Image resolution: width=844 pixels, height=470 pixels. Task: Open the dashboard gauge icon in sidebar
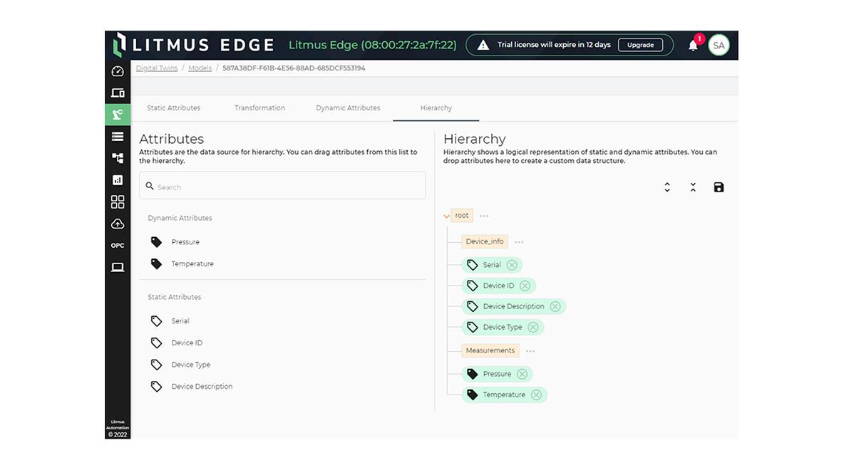(118, 71)
